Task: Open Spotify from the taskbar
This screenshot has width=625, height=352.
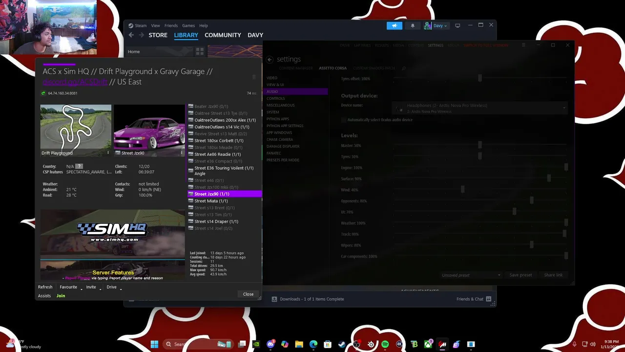Action: click(385, 344)
